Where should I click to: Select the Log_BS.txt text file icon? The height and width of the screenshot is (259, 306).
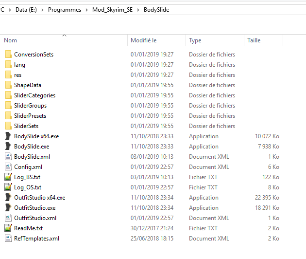pyautogui.click(x=8, y=177)
